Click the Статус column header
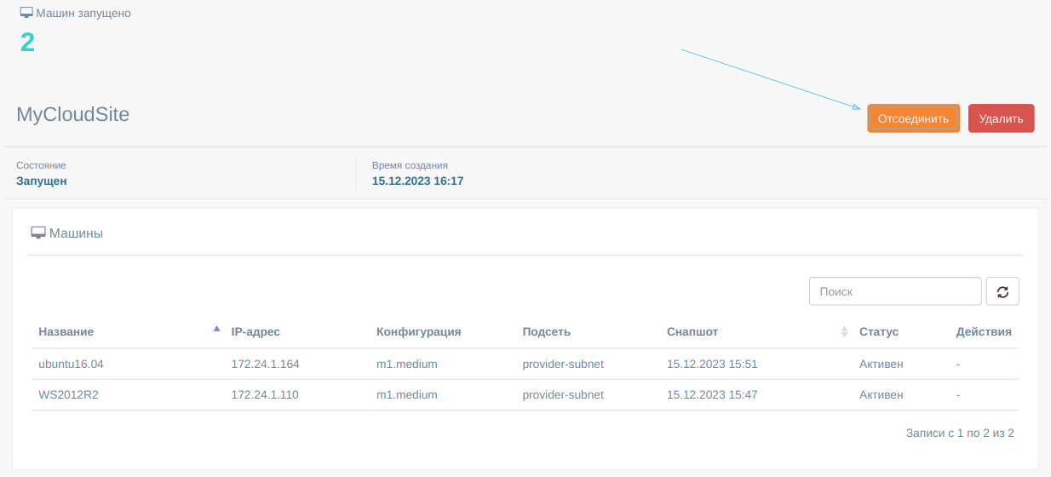 point(879,331)
